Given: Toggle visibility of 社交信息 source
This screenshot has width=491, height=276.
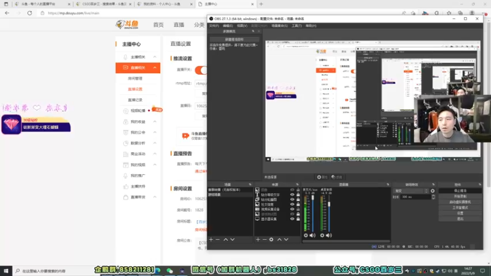Looking at the screenshot, I should [292, 204].
